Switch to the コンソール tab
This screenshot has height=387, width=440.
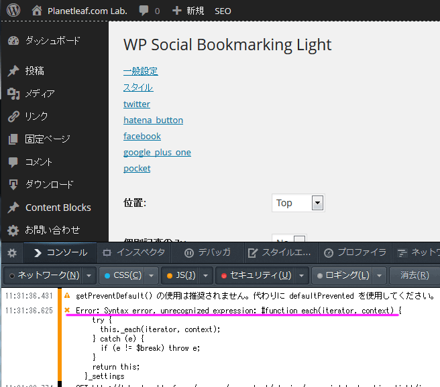pyautogui.click(x=60, y=253)
